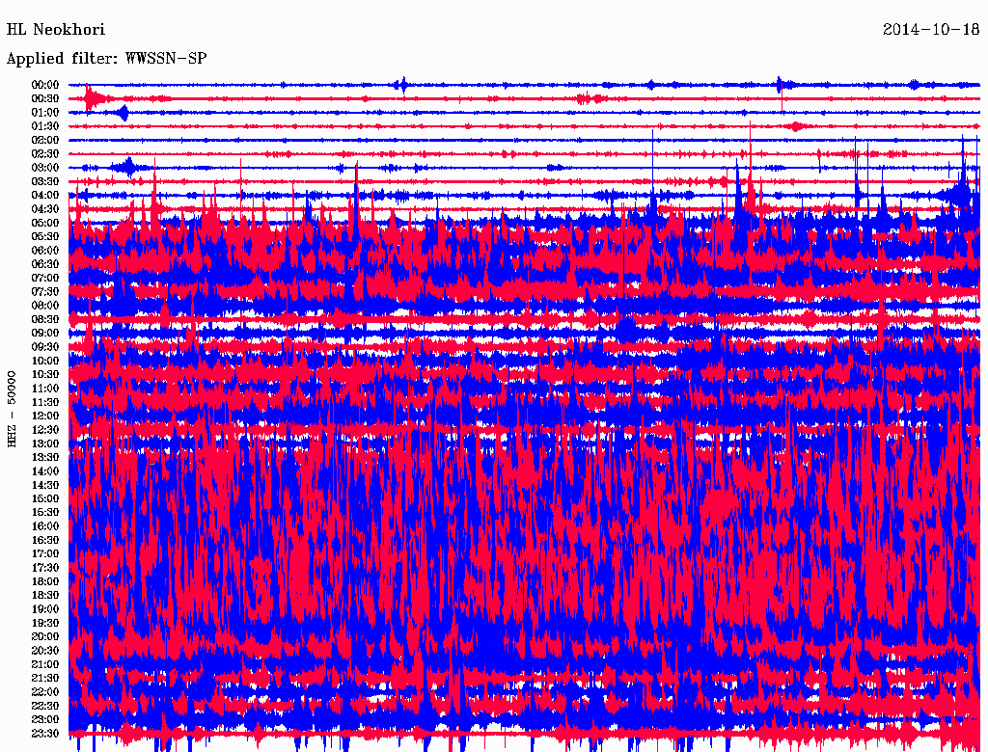Select the 09:00 time row label
The width and height of the screenshot is (988, 752).
45,334
